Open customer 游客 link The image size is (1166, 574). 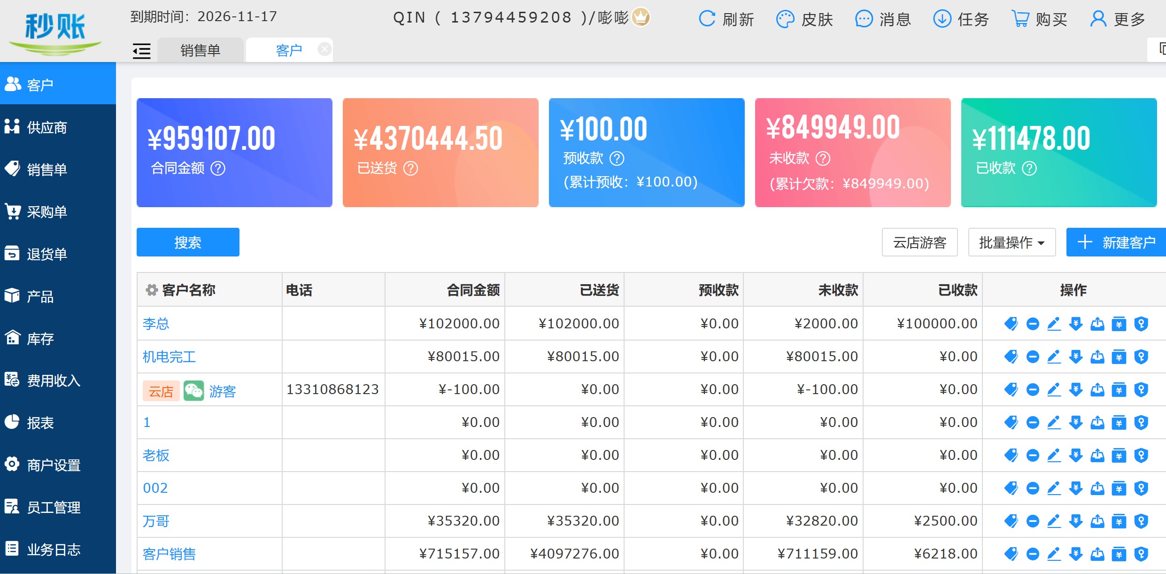[x=223, y=391]
